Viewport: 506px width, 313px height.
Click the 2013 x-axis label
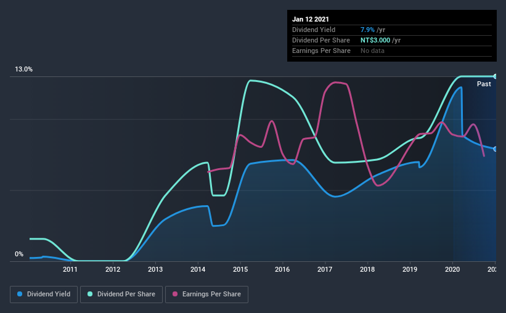tap(155, 269)
